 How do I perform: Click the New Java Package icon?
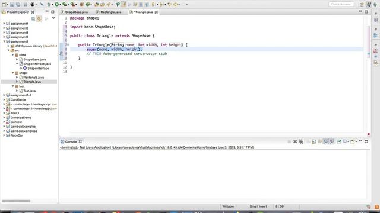click(82, 4)
